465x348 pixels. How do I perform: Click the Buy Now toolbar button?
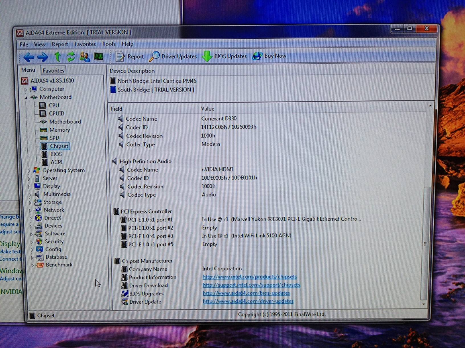click(x=270, y=56)
